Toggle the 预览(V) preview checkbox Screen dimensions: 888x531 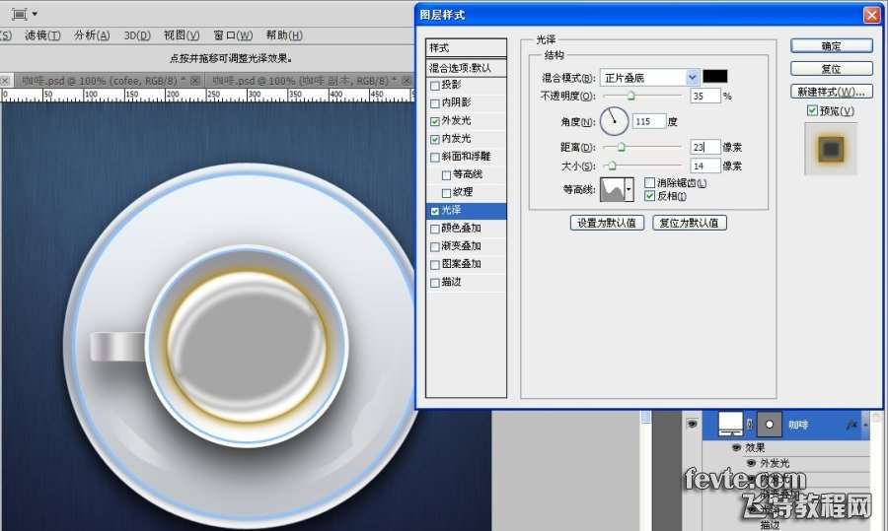[812, 110]
